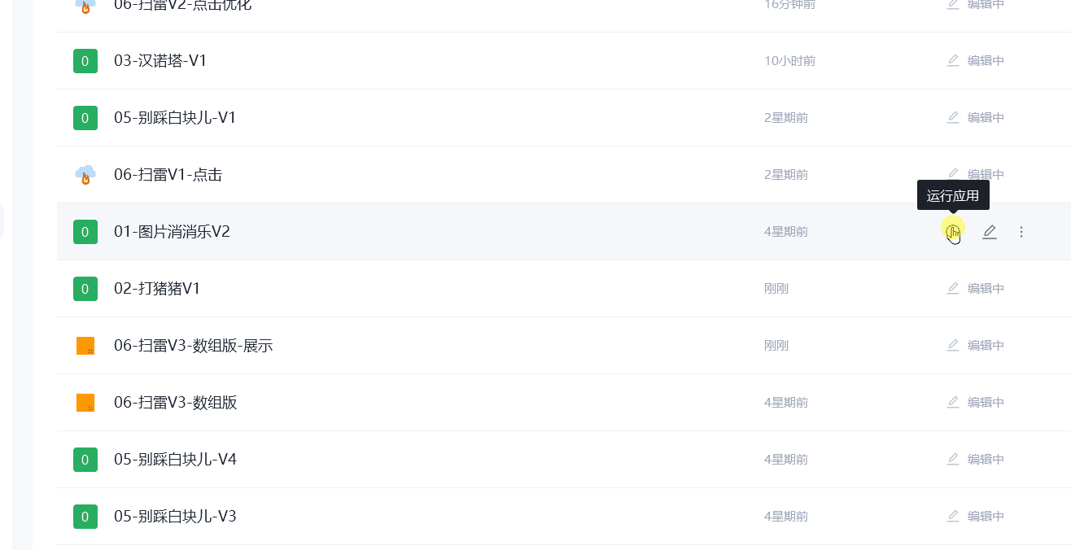Open the 05-别踩白块儿-V3 app name
Viewport: 1071px width, 550px height.
175,517
